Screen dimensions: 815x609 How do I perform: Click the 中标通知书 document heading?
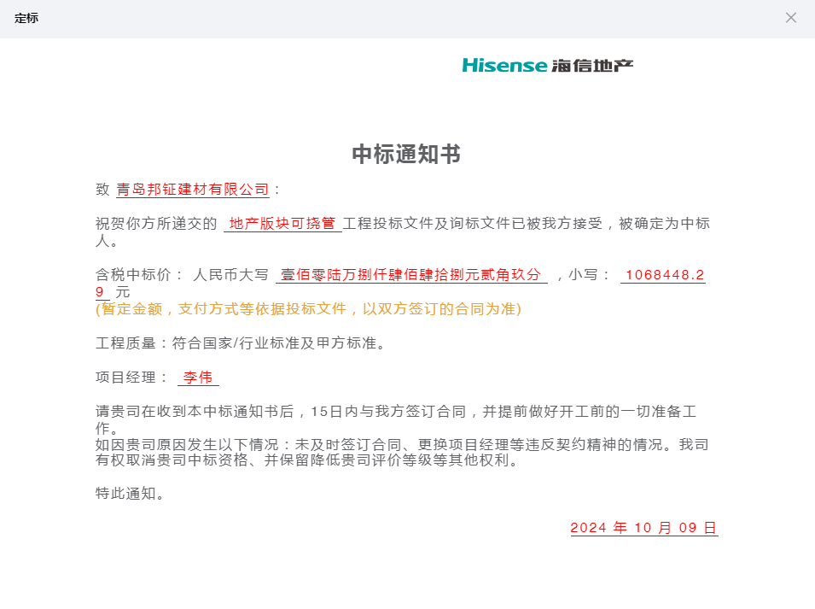click(407, 154)
